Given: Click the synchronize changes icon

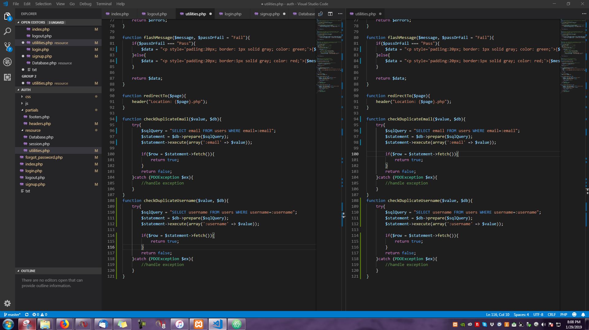Looking at the screenshot, I should pos(27,314).
